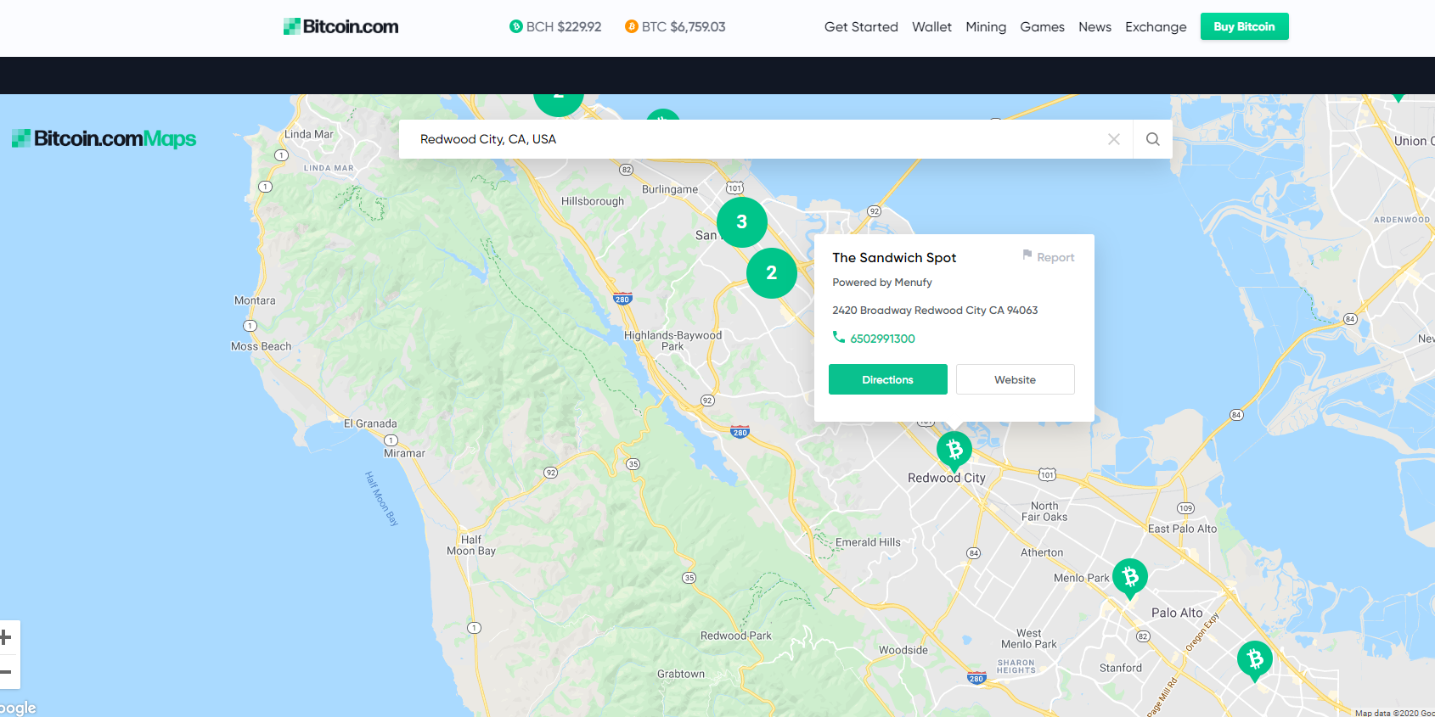This screenshot has width=1435, height=717.
Task: Click The Sandwich Spot title text
Action: pyautogui.click(x=894, y=258)
